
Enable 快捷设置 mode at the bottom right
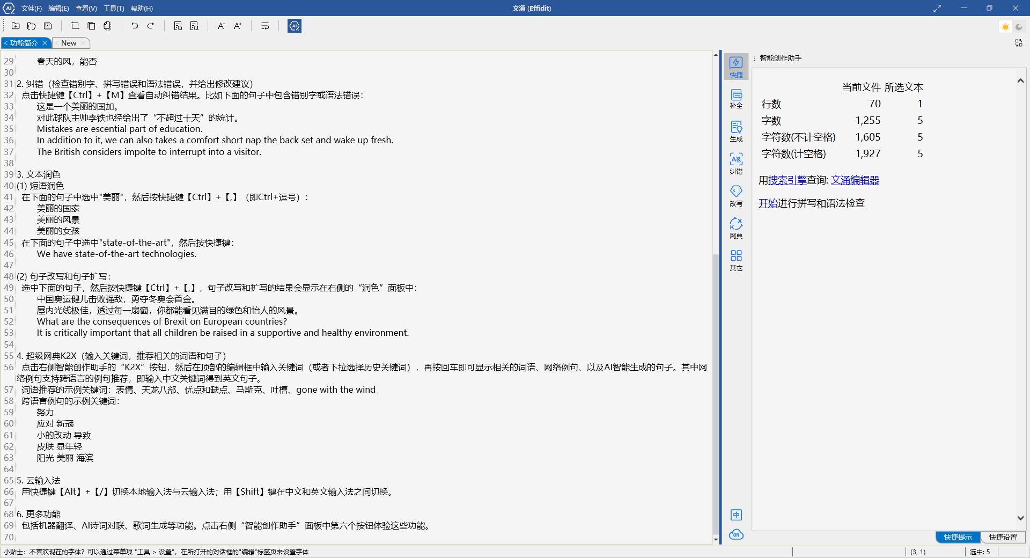pos(1003,537)
